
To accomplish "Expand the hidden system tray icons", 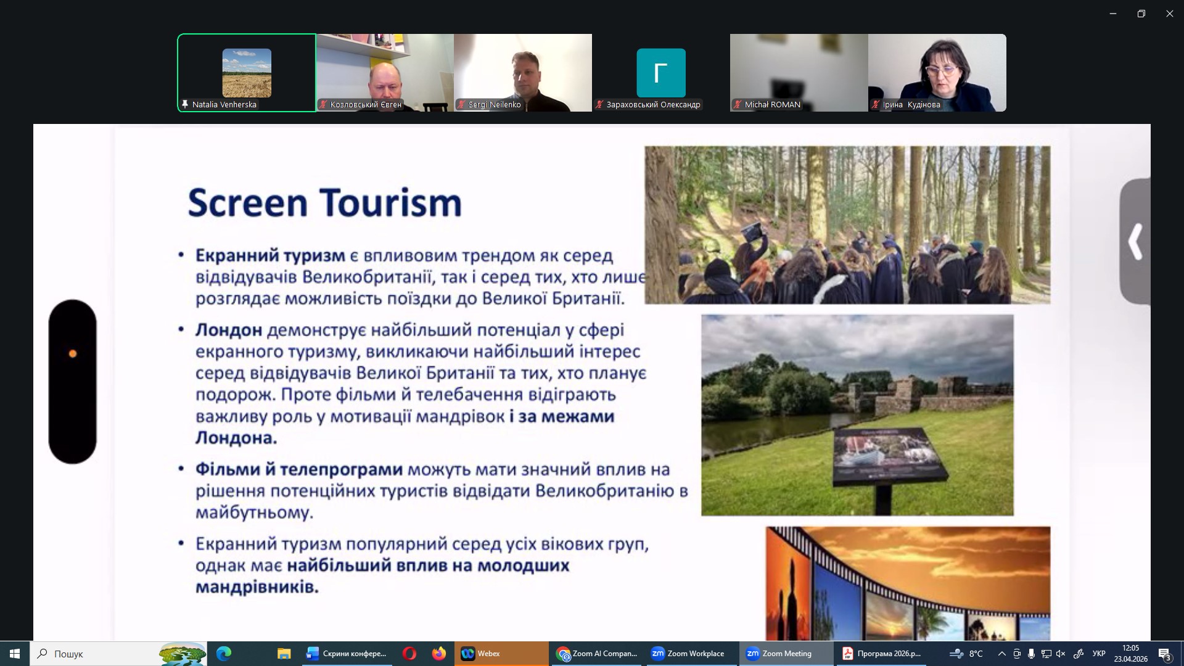I will point(1001,654).
